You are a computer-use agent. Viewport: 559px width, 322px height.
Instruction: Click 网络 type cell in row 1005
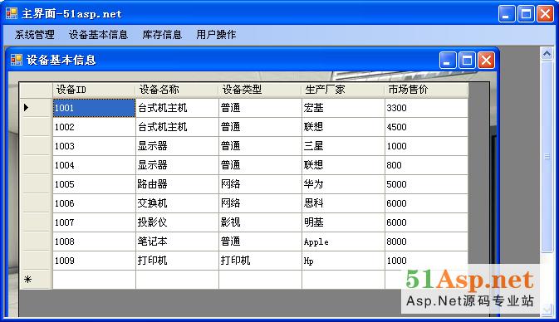[260, 184]
